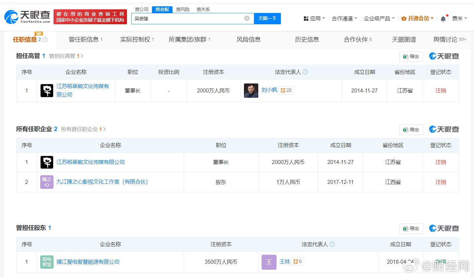Expand the 费米 account dropdown
The image size is (474, 277).
pyautogui.click(x=460, y=19)
